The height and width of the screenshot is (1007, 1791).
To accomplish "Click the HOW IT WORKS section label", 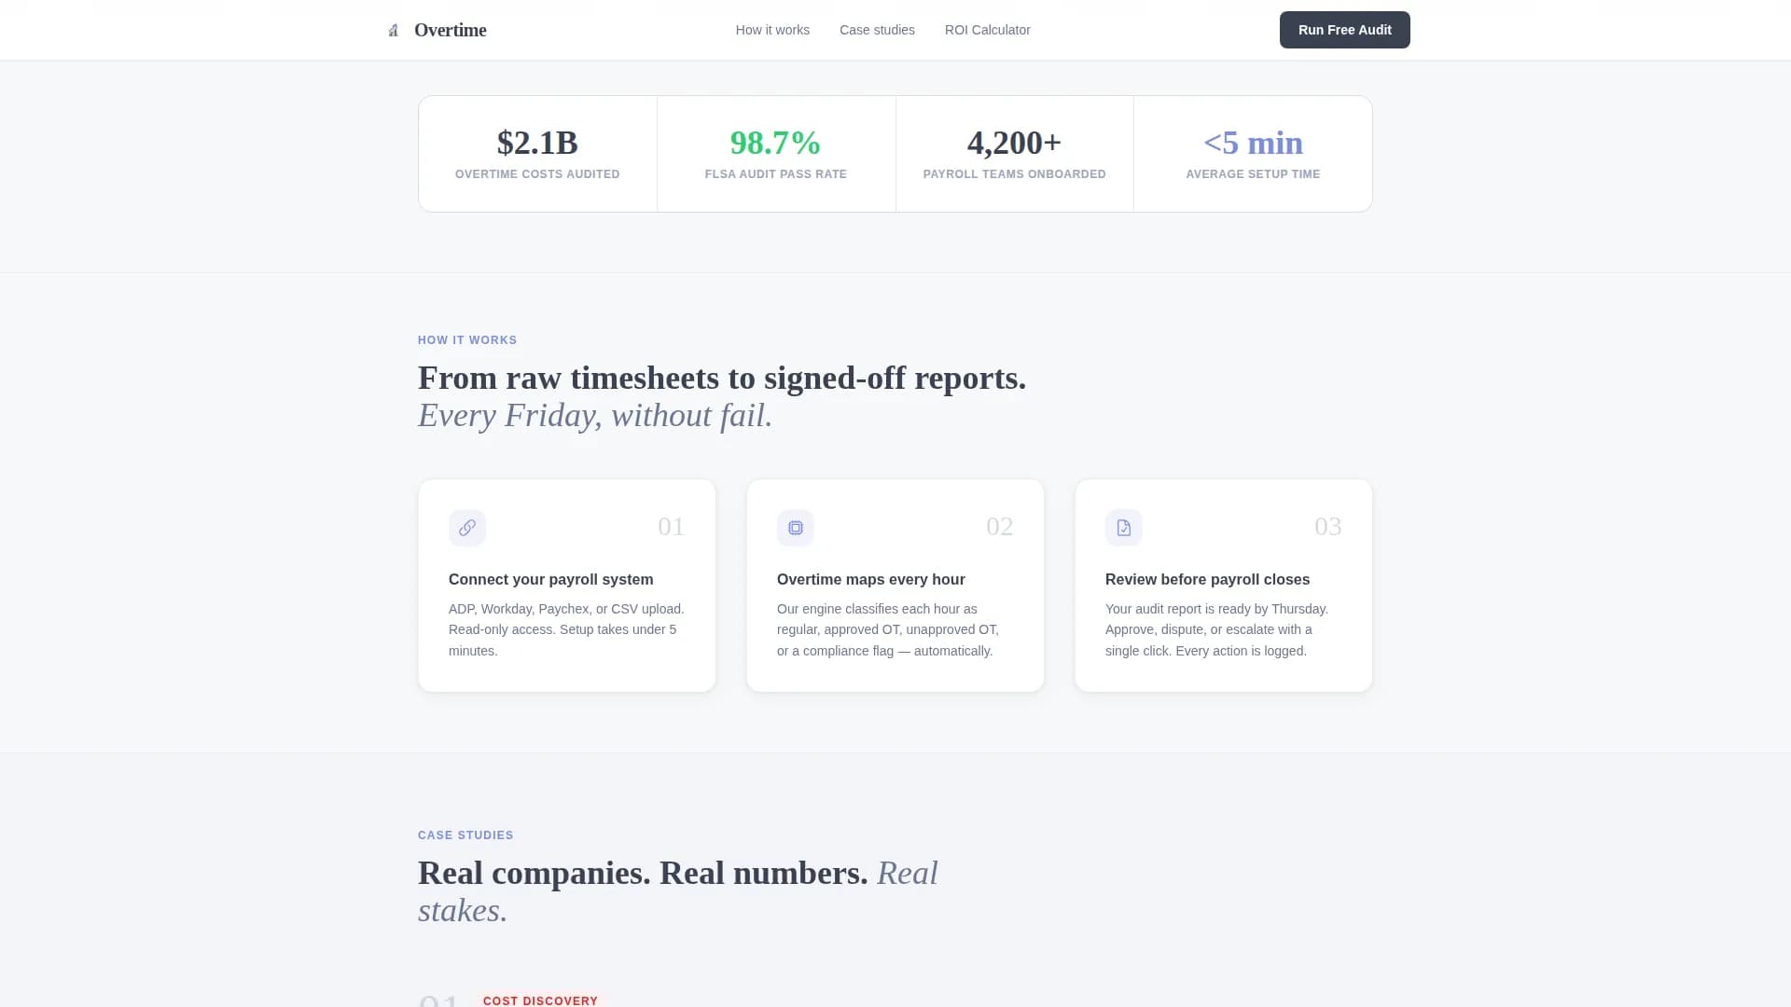I will click(467, 340).
